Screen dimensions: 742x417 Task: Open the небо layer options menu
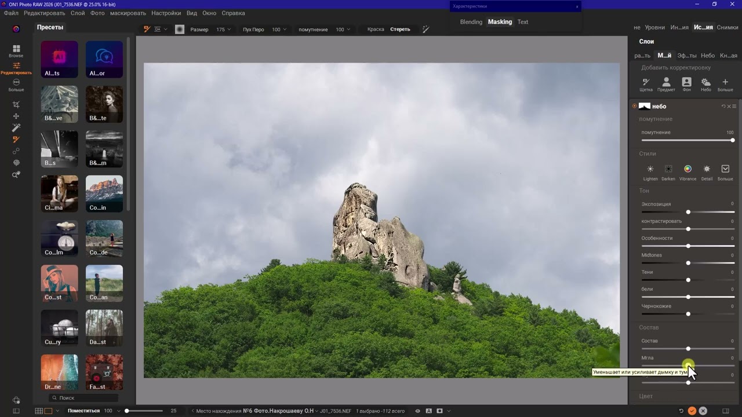(734, 107)
